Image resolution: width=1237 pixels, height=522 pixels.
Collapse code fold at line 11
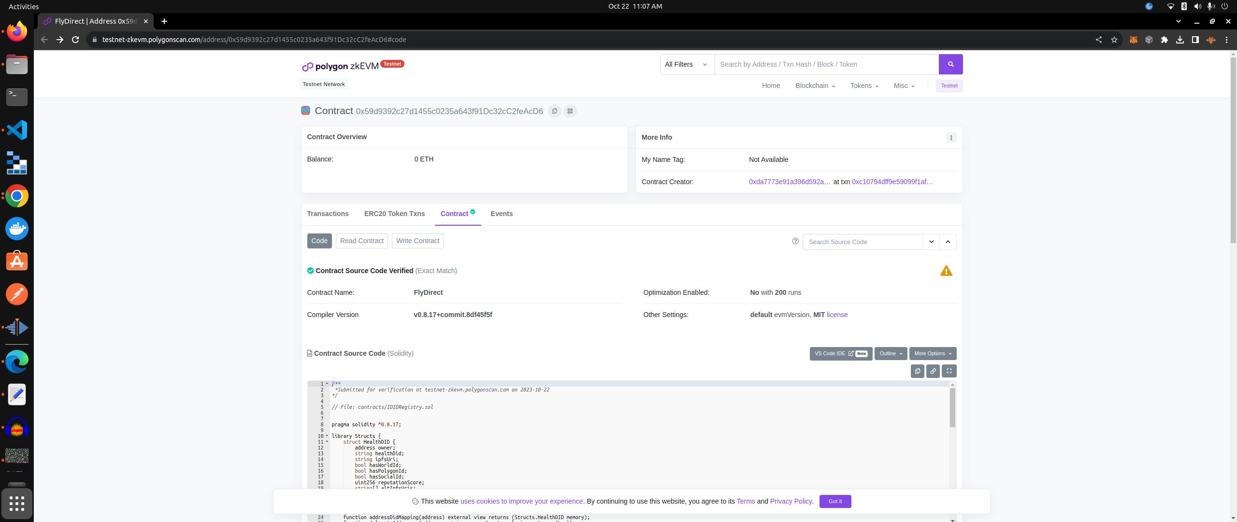coord(327,442)
